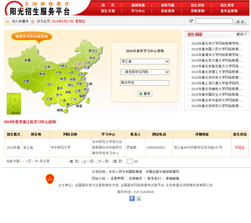Expand the 请选择所在网院 dropdown
The width and height of the screenshot is (251, 223).
(x=144, y=72)
